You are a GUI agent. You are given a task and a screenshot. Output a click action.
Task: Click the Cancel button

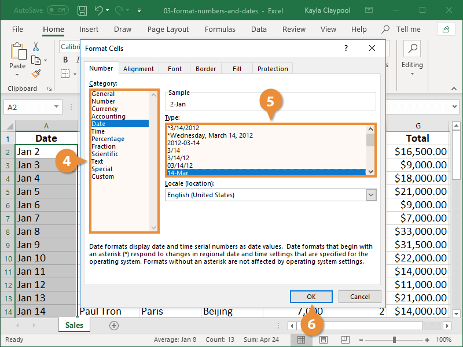tap(359, 297)
